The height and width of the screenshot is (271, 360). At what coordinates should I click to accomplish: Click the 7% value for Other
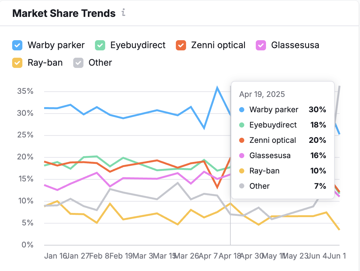click(x=320, y=186)
